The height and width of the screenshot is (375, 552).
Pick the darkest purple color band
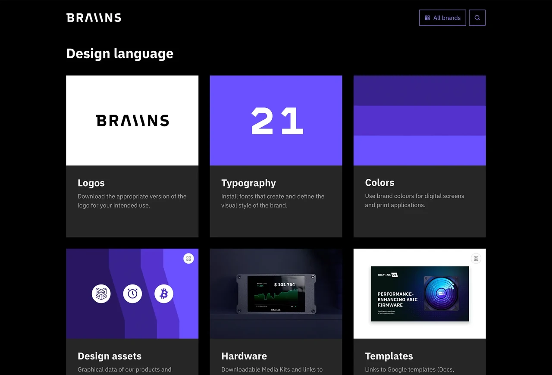click(420, 91)
